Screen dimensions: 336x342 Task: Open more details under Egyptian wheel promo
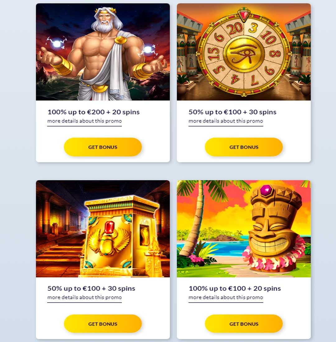pyautogui.click(x=226, y=121)
